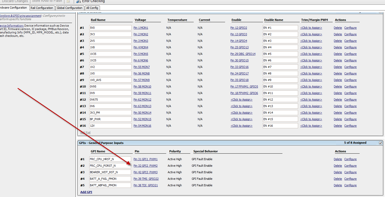
Task: Configure the FRC_CPU_HRST_N GPI
Action: [x=350, y=159]
